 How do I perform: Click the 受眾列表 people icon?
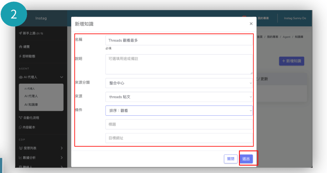[21, 148]
